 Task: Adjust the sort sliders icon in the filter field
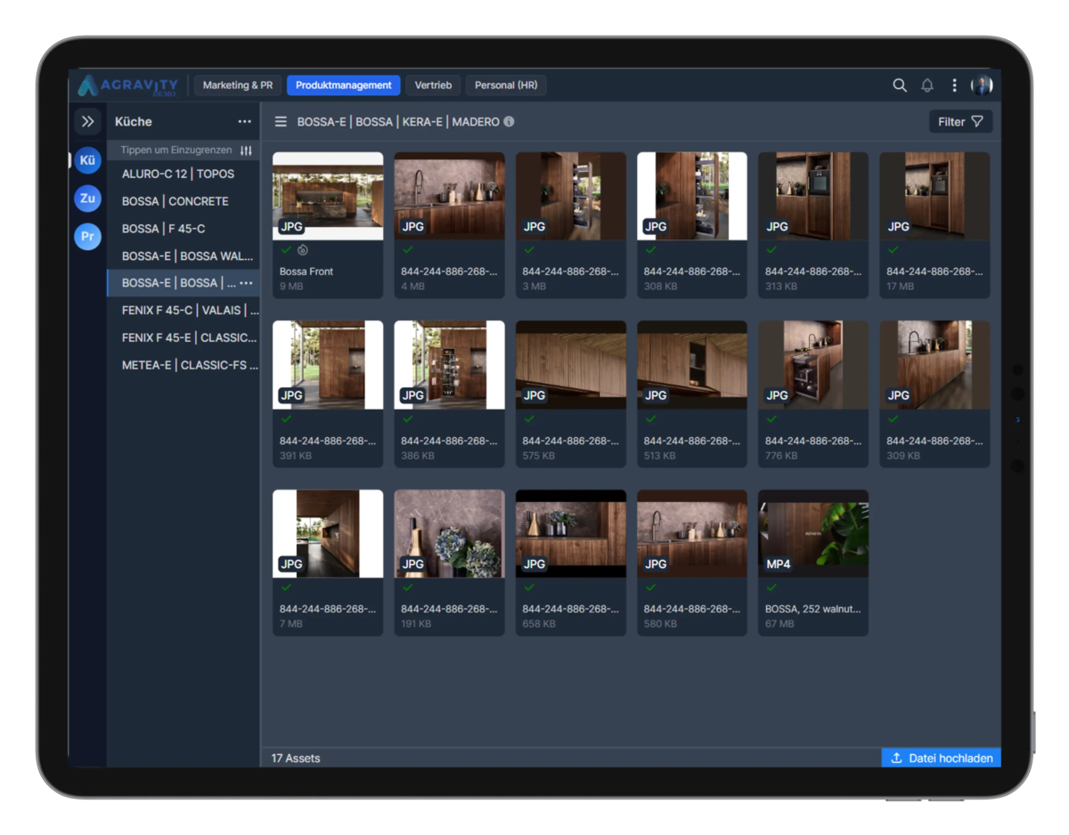click(x=246, y=150)
